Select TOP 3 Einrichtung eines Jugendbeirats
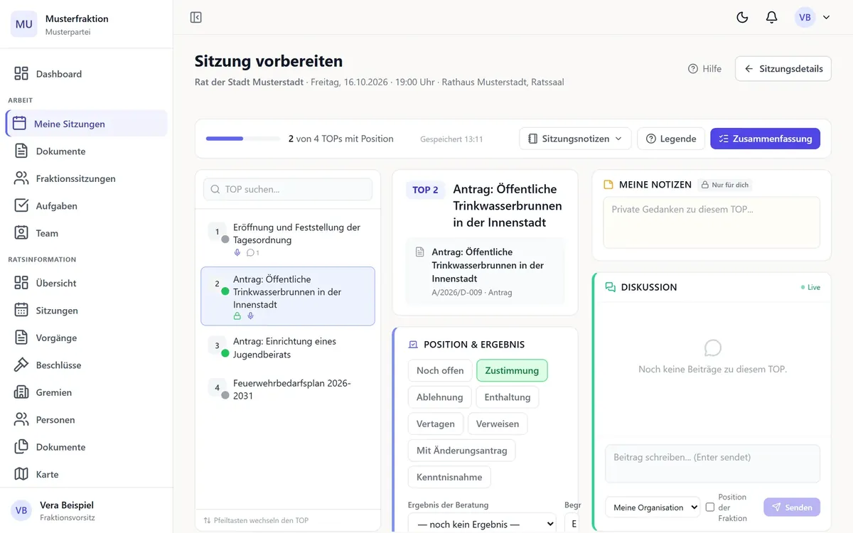Screen dimensions: 853x533 tap(288, 348)
